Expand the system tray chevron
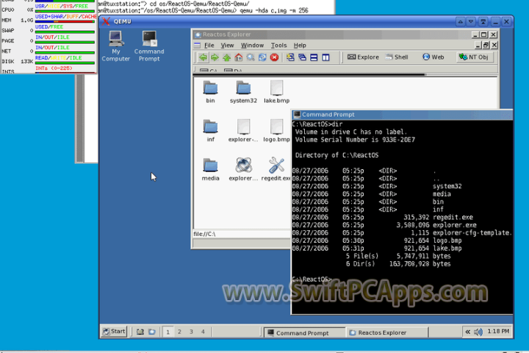The width and height of the screenshot is (529, 353). tap(467, 332)
